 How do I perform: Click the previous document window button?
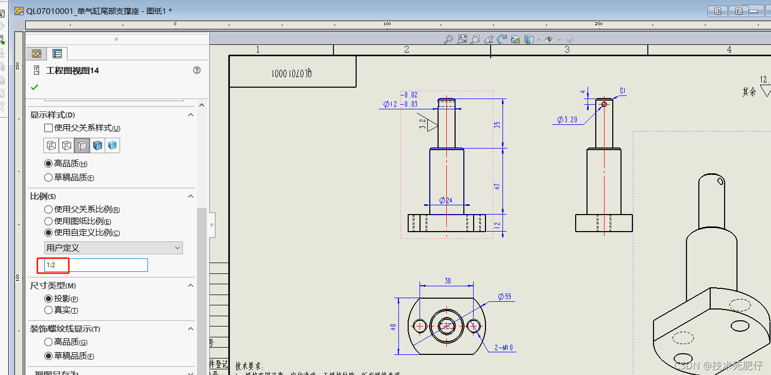pos(718,11)
